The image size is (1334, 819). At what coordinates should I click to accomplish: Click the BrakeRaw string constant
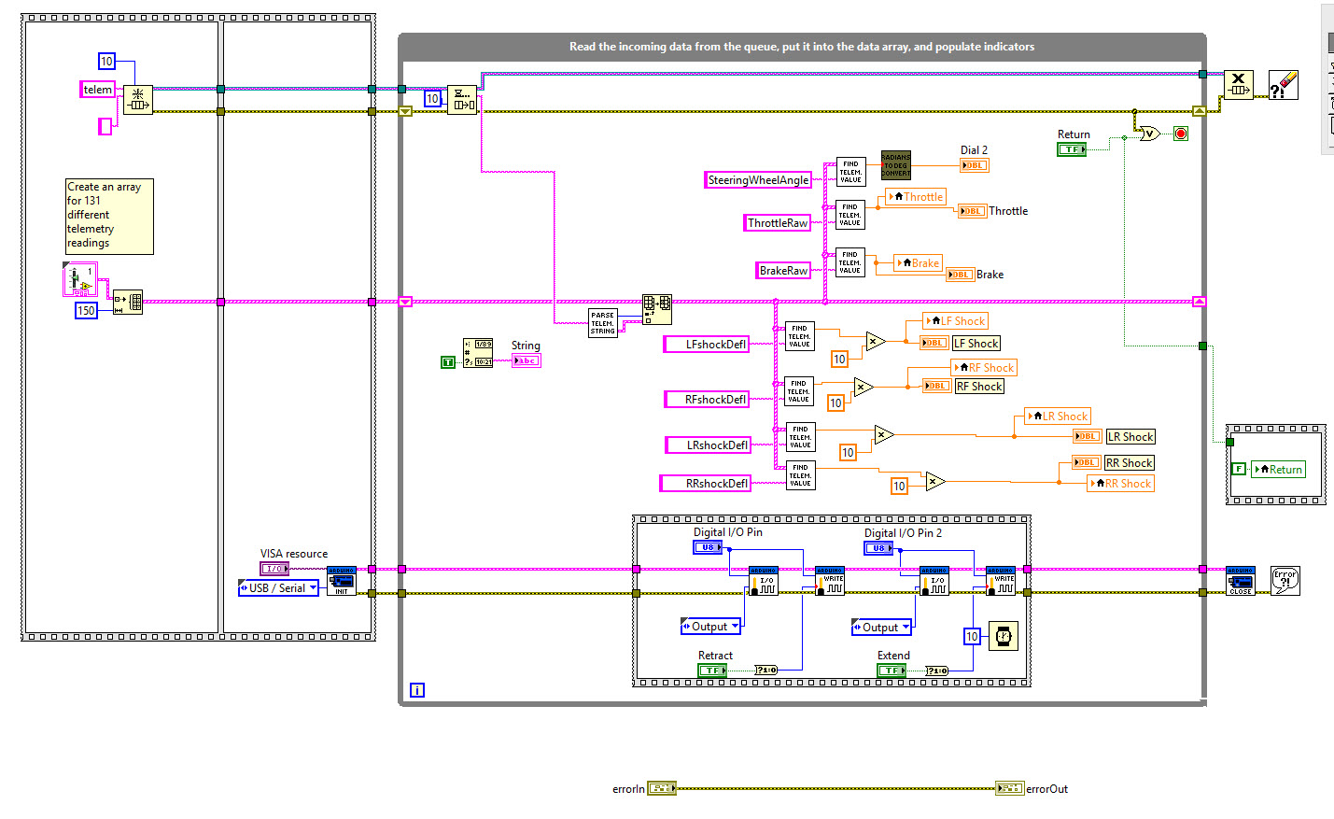coord(783,271)
